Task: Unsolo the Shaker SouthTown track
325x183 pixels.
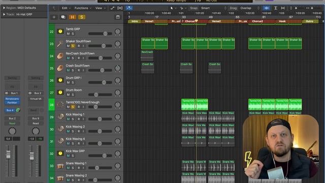Action: pos(73,46)
